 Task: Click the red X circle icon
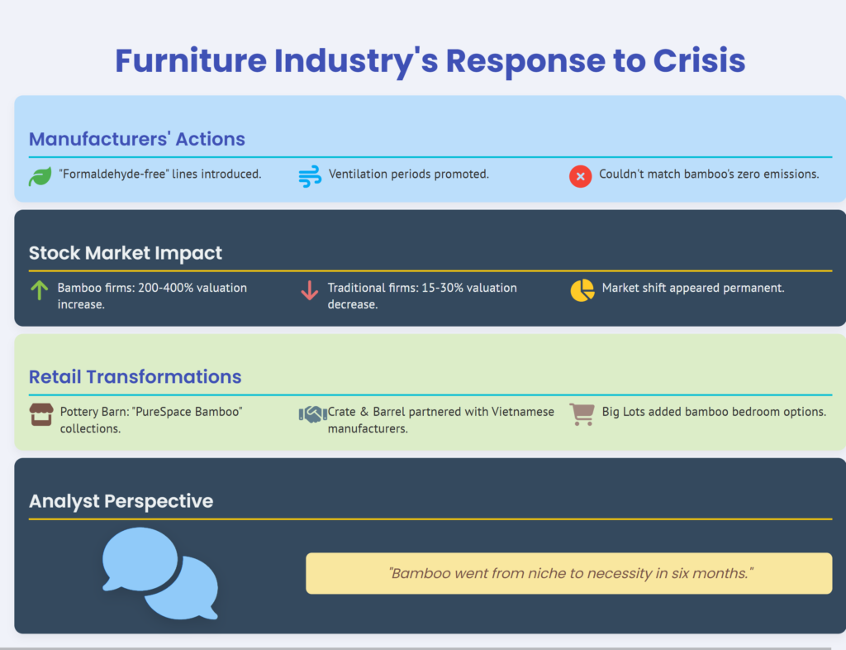point(580,176)
